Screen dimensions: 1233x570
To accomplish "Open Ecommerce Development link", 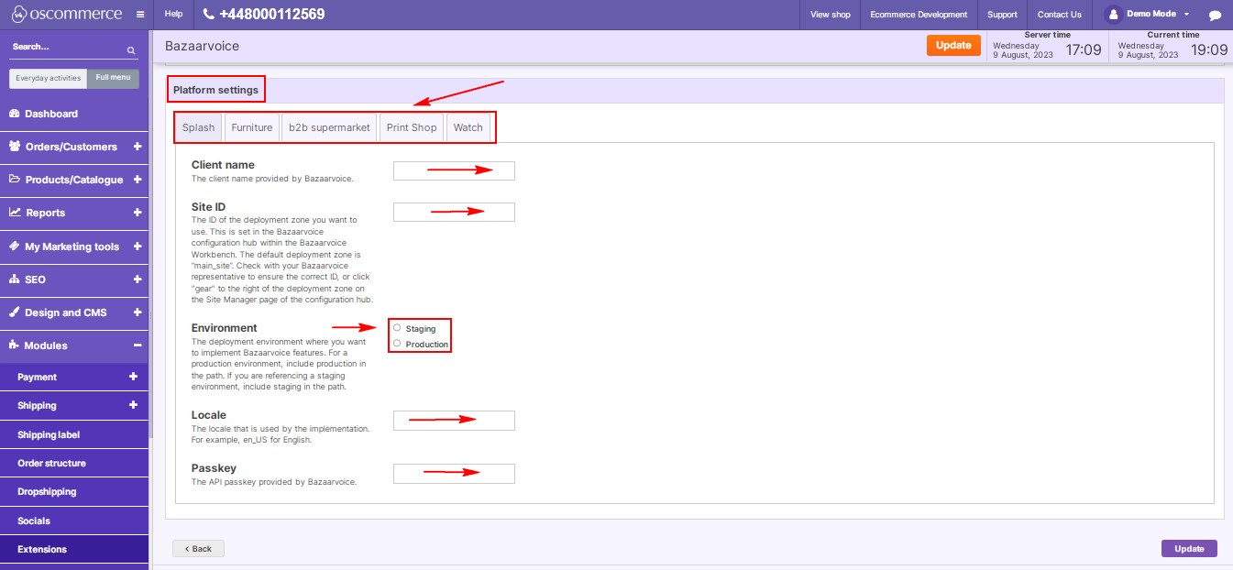I will coord(919,15).
